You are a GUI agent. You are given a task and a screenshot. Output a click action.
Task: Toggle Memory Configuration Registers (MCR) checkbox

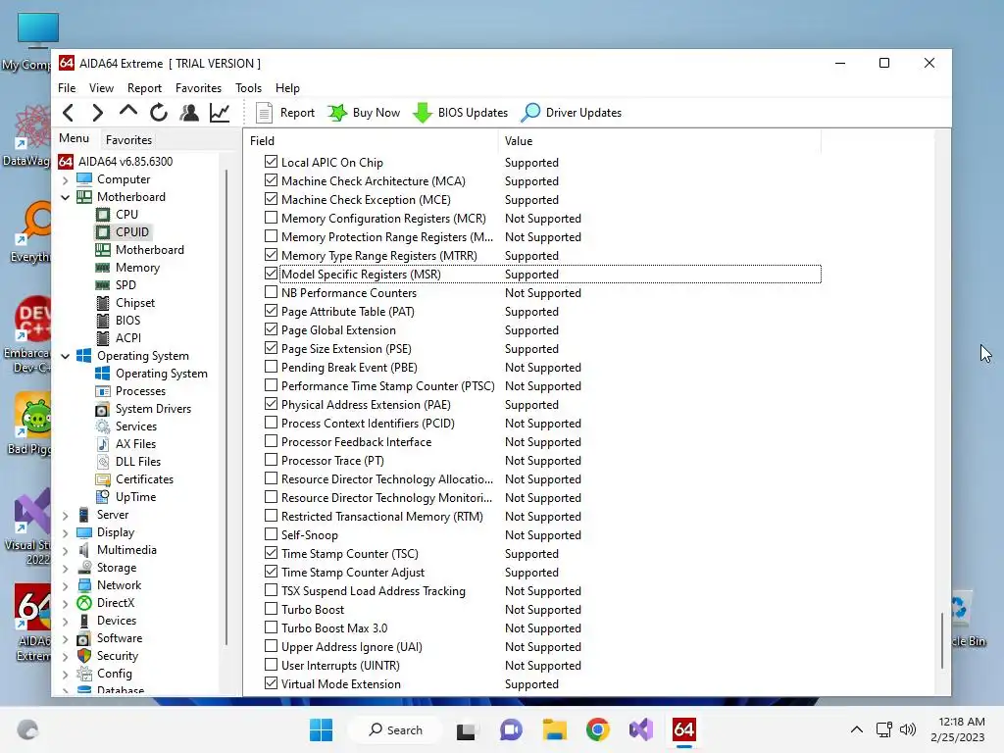(271, 218)
